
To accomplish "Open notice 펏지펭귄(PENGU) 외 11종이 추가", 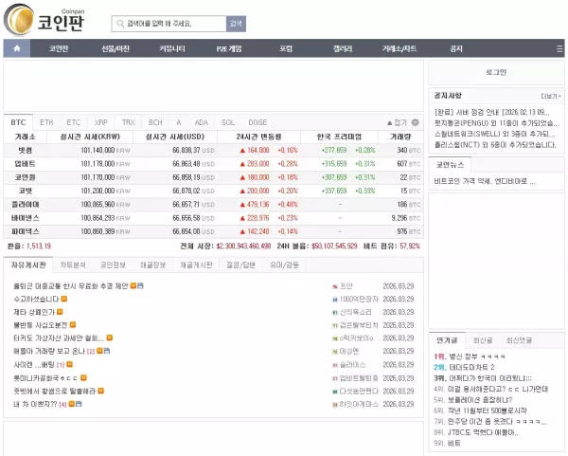I will click(497, 123).
